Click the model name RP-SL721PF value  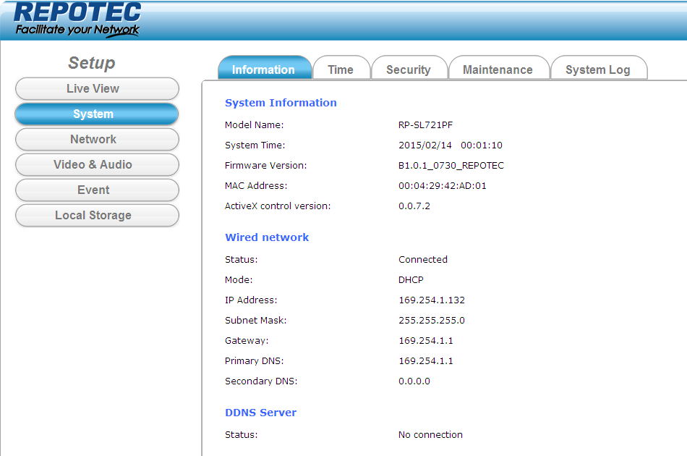tap(425, 125)
